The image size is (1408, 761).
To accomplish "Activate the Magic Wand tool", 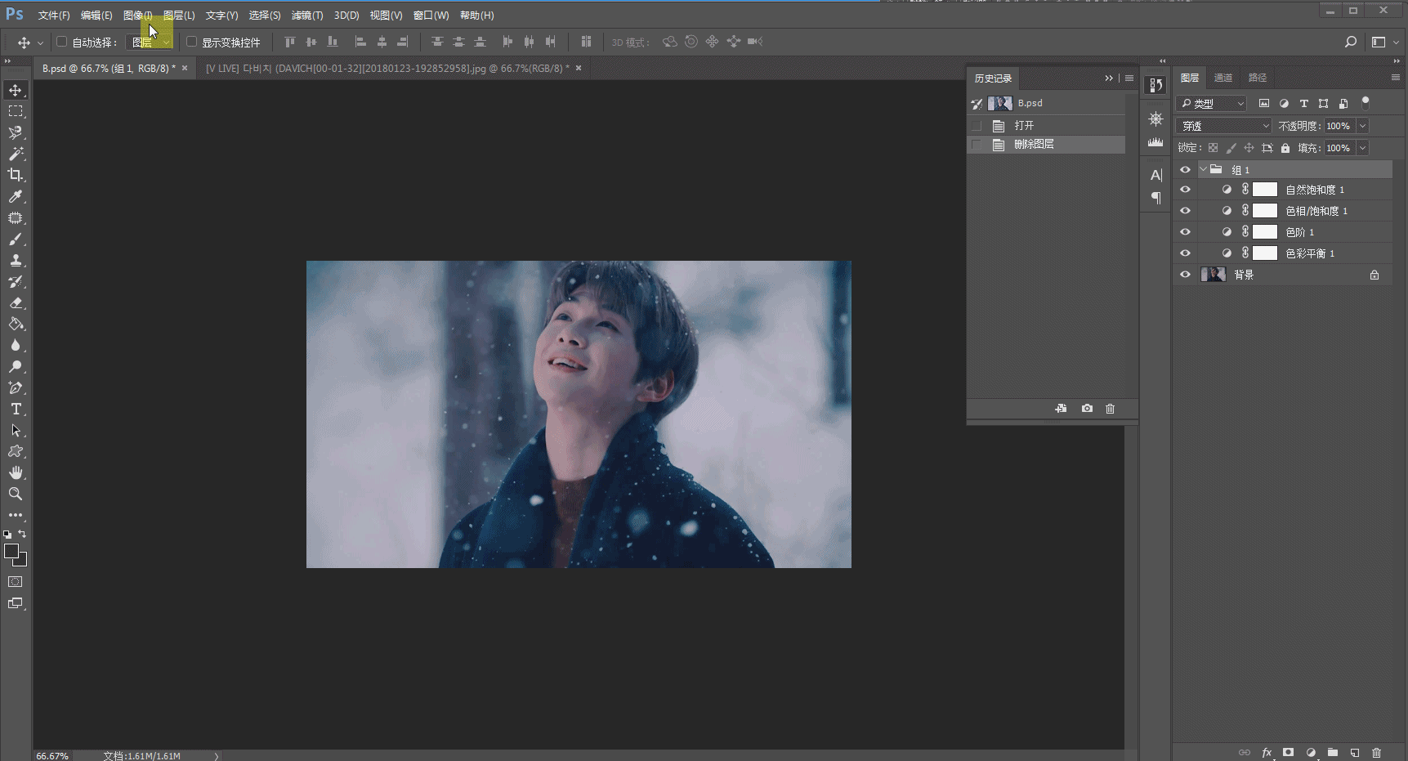I will 16,154.
